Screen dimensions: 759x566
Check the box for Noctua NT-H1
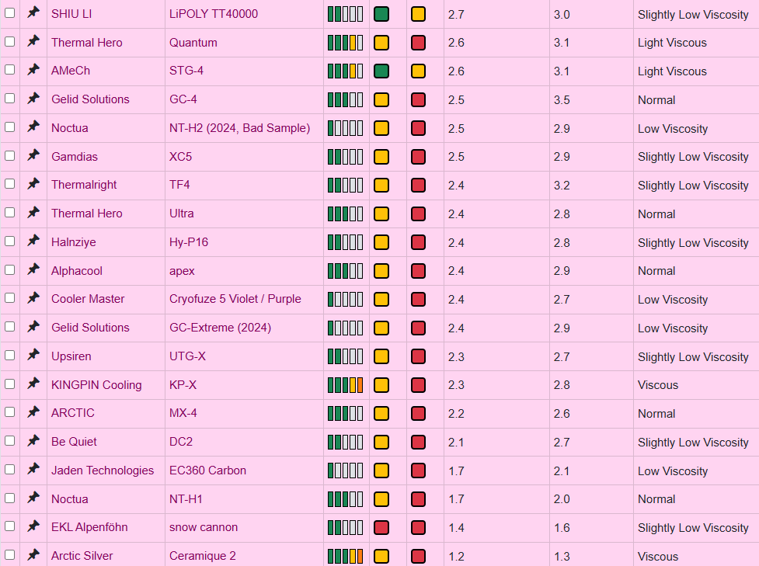point(9,498)
